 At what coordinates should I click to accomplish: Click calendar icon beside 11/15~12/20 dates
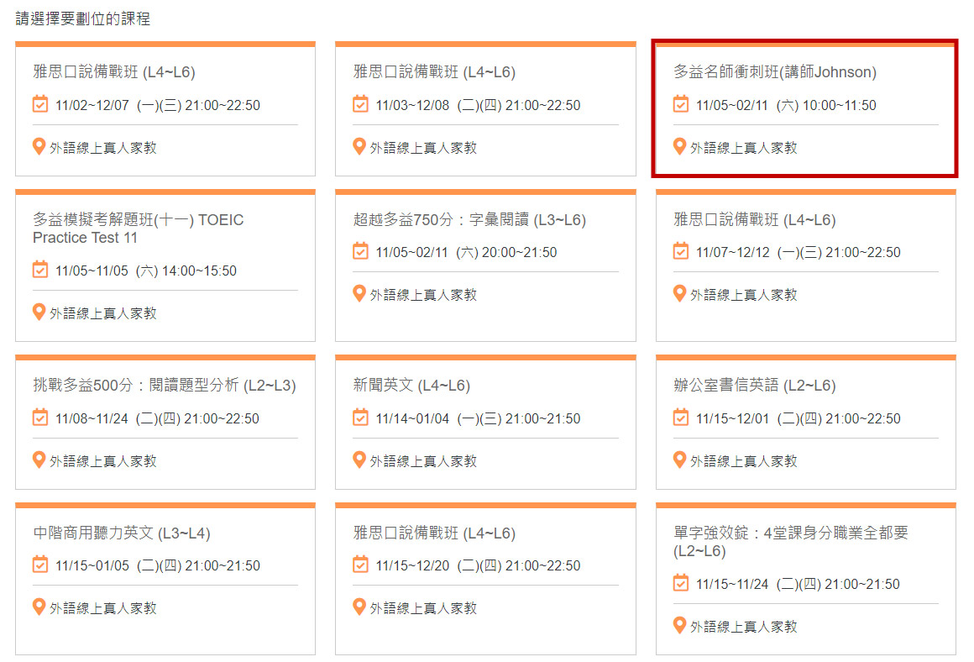pyautogui.click(x=360, y=565)
